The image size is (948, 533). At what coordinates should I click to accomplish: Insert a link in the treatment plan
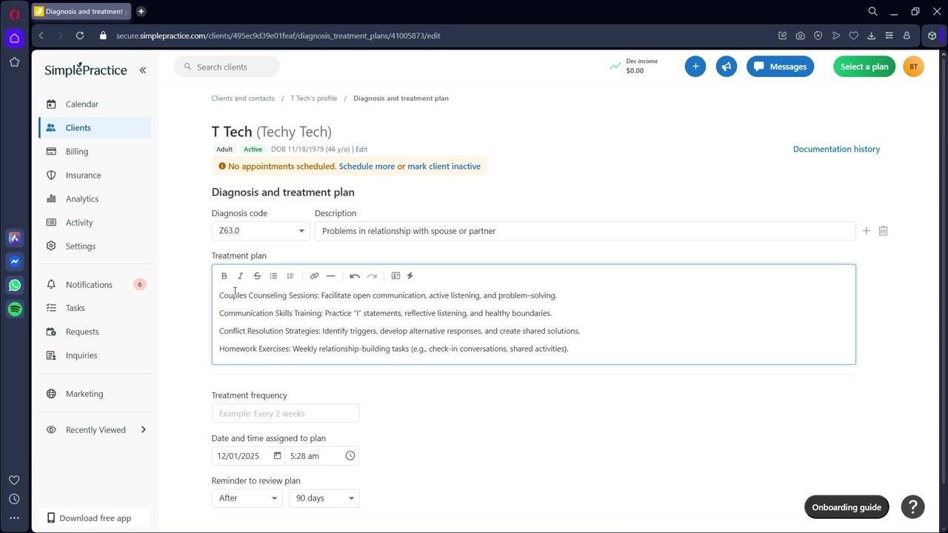coord(314,276)
